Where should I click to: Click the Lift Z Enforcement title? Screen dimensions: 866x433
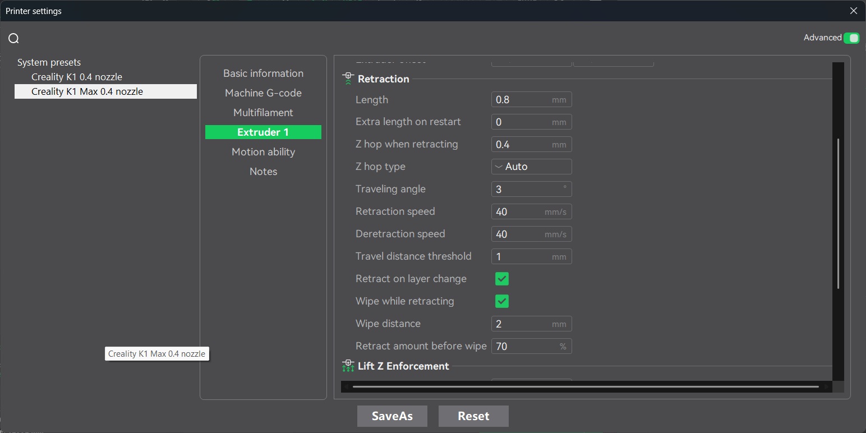click(x=403, y=366)
